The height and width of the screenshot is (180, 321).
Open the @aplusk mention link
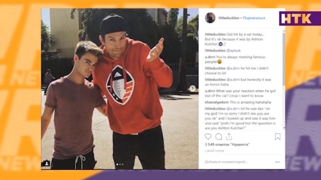(234, 50)
